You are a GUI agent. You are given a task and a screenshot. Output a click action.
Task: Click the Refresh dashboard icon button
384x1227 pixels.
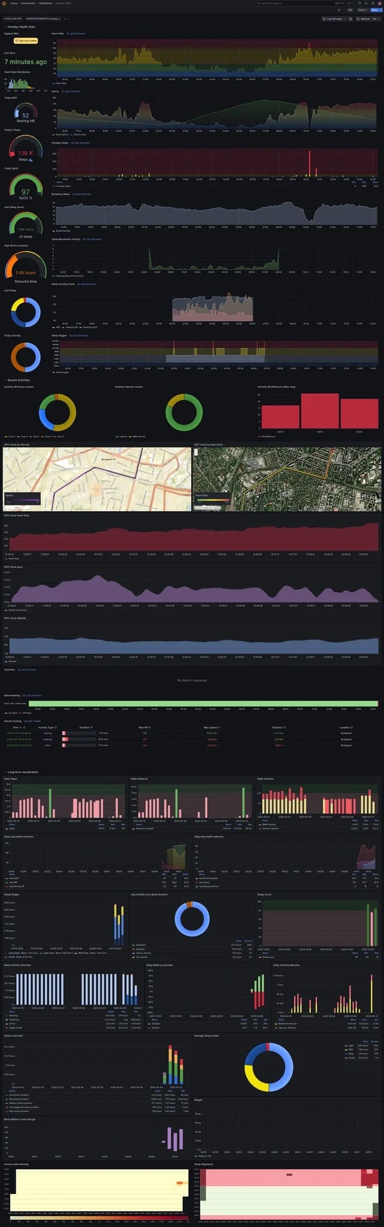[x=358, y=19]
